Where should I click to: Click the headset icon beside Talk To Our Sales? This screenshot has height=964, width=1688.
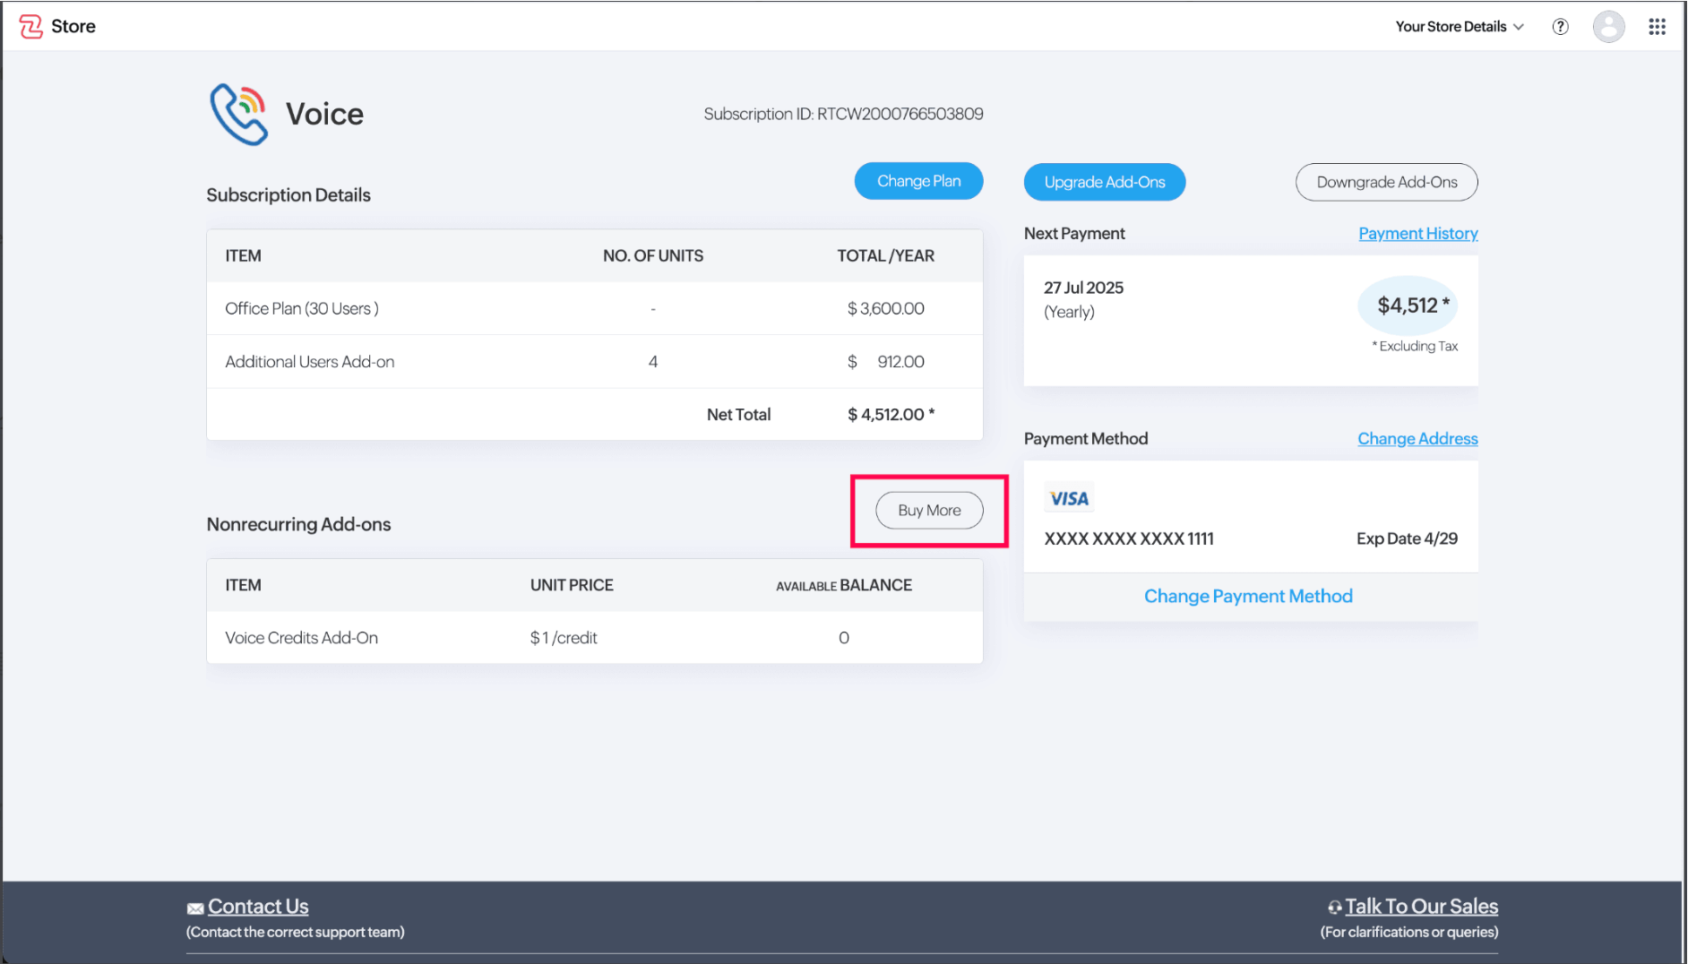pyautogui.click(x=1334, y=908)
